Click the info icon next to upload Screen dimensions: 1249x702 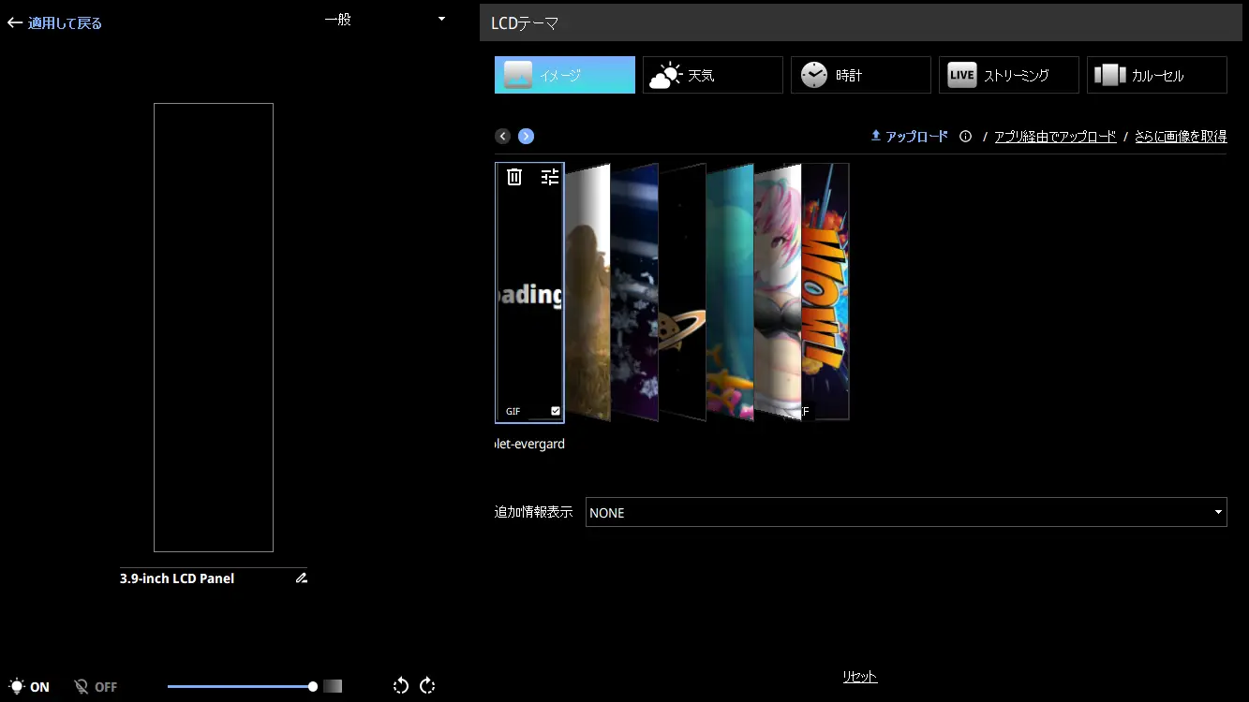(965, 137)
